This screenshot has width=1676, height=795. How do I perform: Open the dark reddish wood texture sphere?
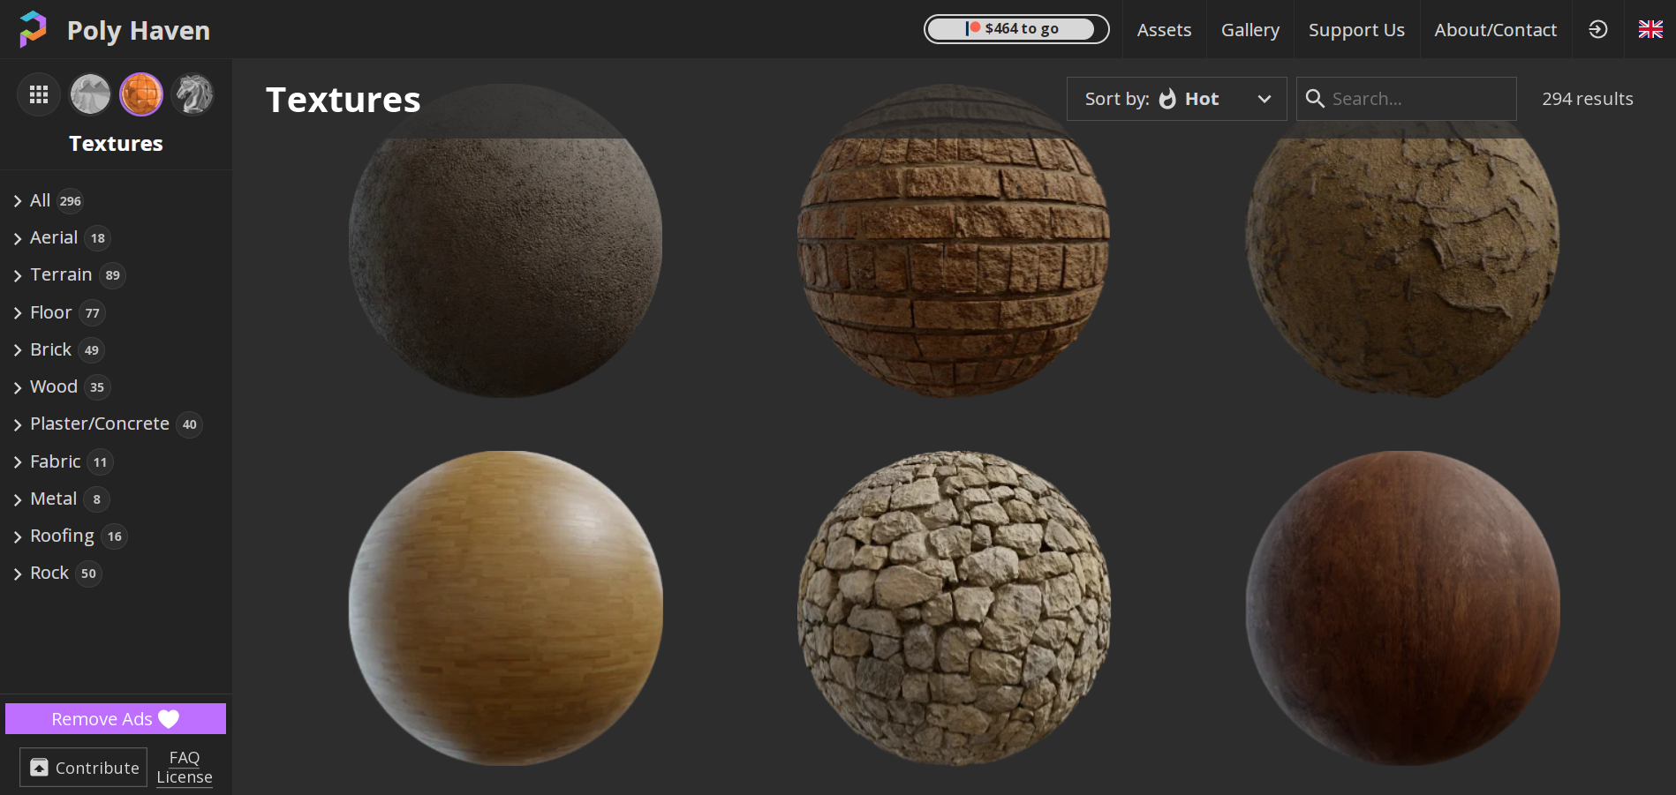point(1402,608)
